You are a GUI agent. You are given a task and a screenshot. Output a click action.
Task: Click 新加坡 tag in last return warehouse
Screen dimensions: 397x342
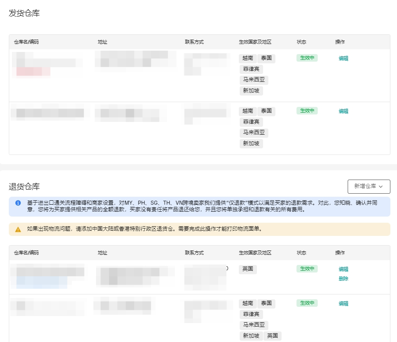tap(251, 336)
